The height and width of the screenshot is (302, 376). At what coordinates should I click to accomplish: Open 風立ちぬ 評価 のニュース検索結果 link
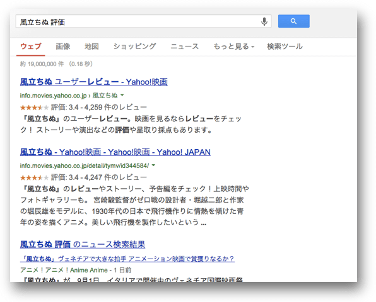(x=83, y=245)
